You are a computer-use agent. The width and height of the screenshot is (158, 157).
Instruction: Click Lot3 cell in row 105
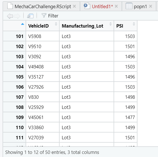coord(87,77)
